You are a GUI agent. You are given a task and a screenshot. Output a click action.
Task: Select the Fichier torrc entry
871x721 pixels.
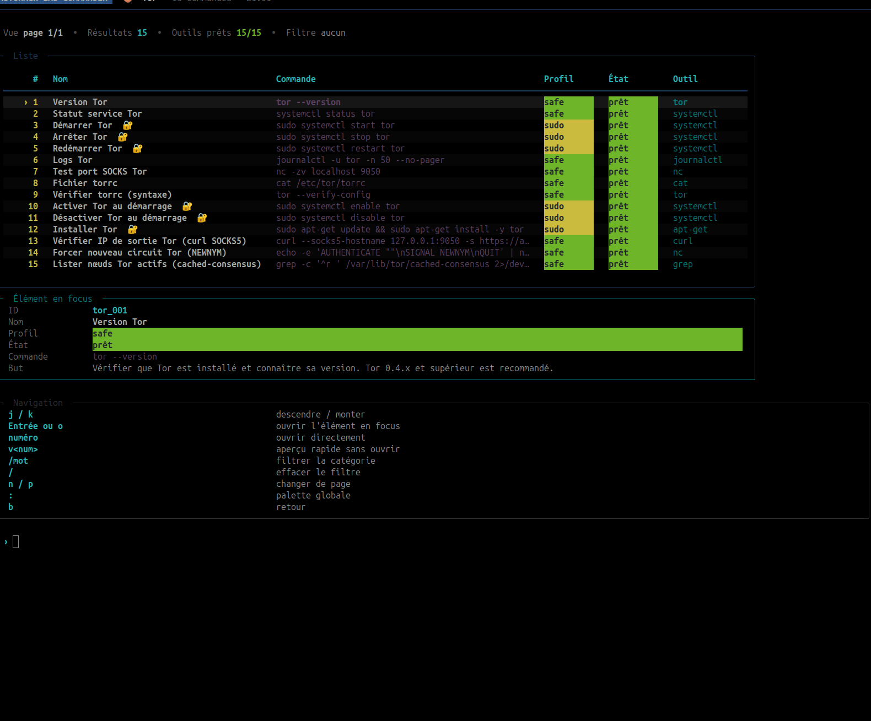(x=375, y=183)
